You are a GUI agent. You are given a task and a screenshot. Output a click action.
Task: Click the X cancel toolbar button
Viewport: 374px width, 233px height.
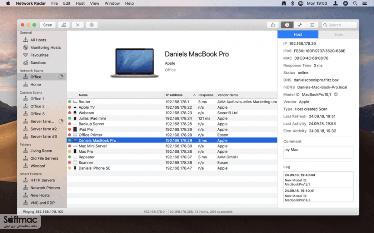[78, 25]
